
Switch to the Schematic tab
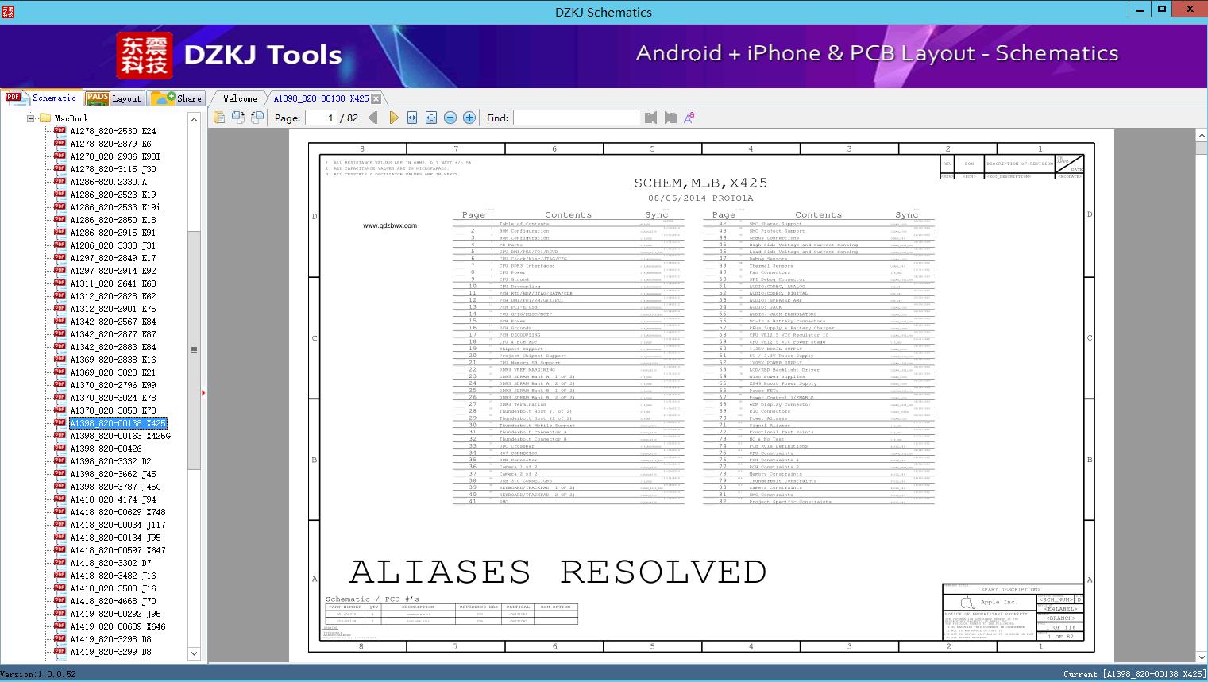pyautogui.click(x=41, y=98)
